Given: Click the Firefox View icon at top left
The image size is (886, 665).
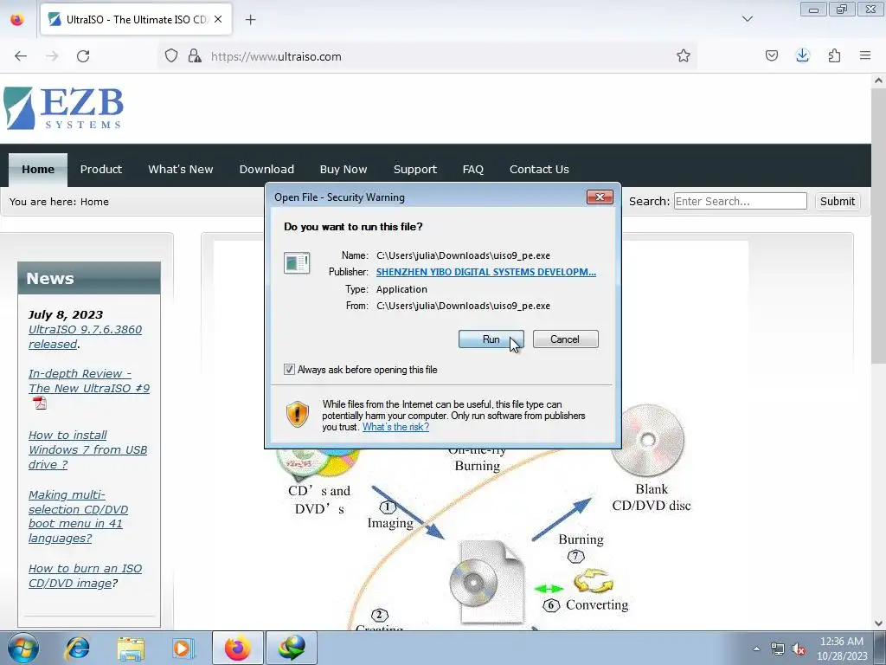Looking at the screenshot, I should pyautogui.click(x=17, y=20).
